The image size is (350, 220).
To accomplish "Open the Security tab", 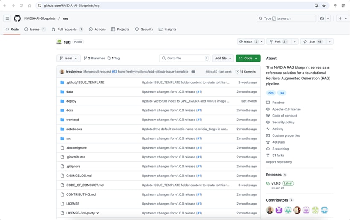I will pyautogui.click(x=144, y=29).
